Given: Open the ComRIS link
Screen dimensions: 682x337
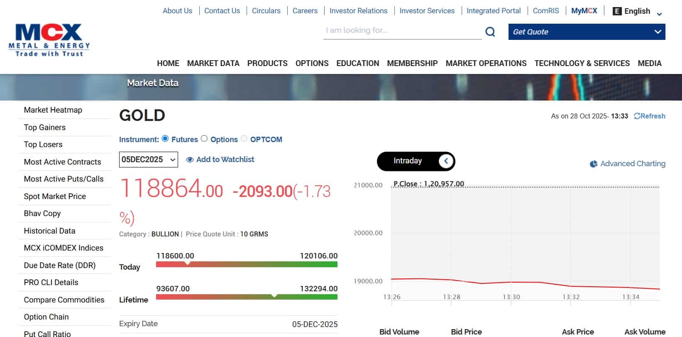Looking at the screenshot, I should (546, 11).
